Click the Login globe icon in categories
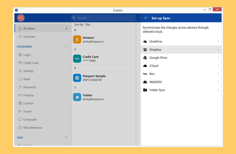Screen dimensions: 236x154 [x=20, y=55]
